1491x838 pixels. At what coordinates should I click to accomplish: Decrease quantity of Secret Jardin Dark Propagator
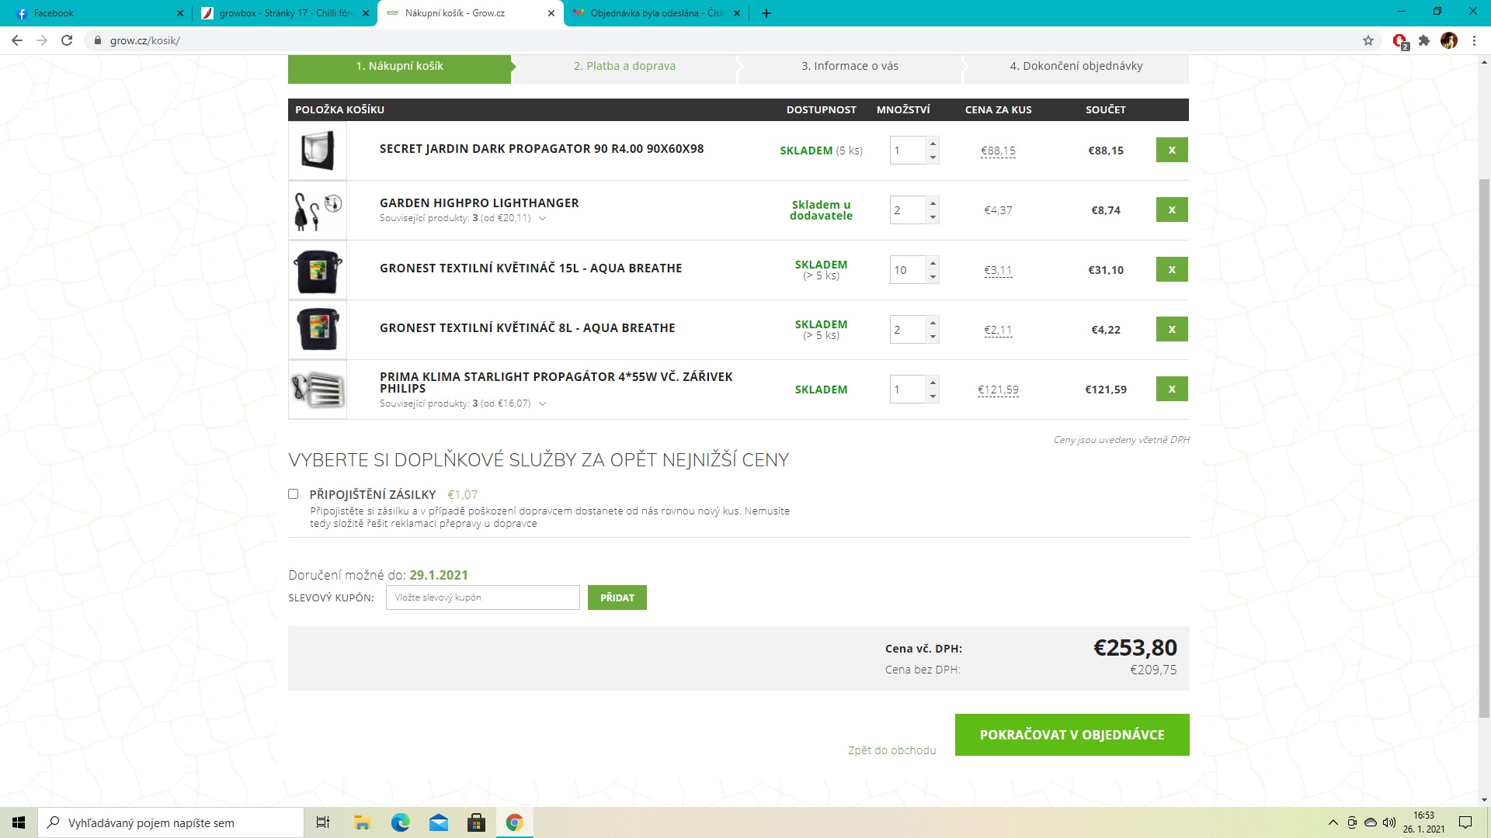pyautogui.click(x=933, y=158)
